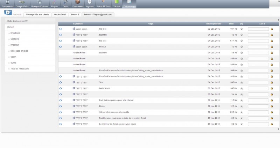
Task: Toggle the star on the 'Bidon' message
Action: (x=241, y=106)
